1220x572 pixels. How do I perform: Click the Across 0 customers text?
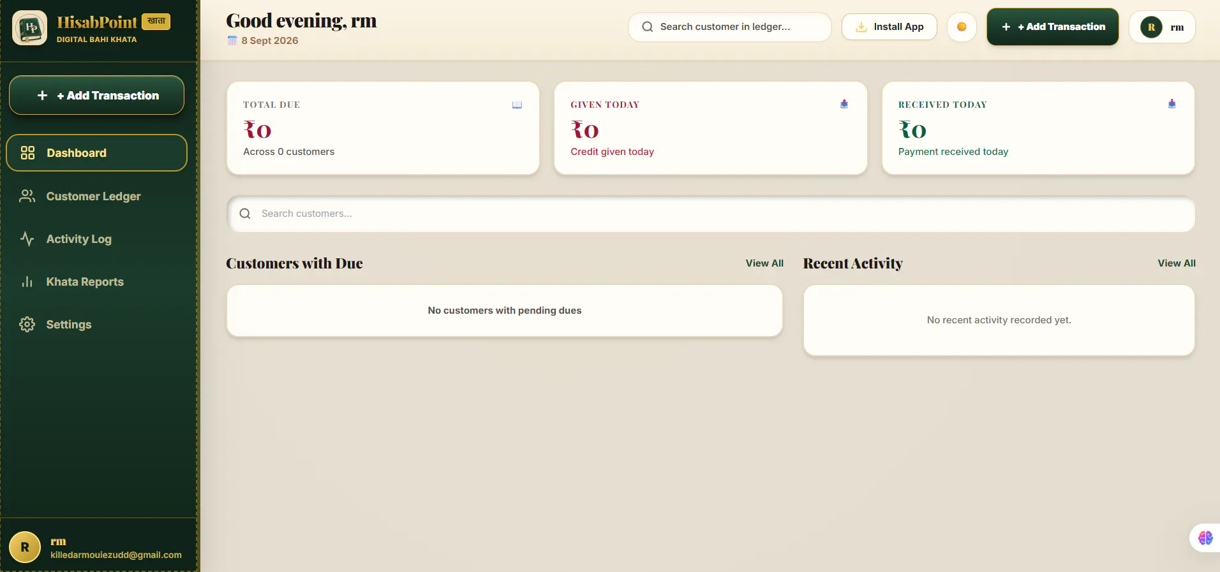[288, 152]
